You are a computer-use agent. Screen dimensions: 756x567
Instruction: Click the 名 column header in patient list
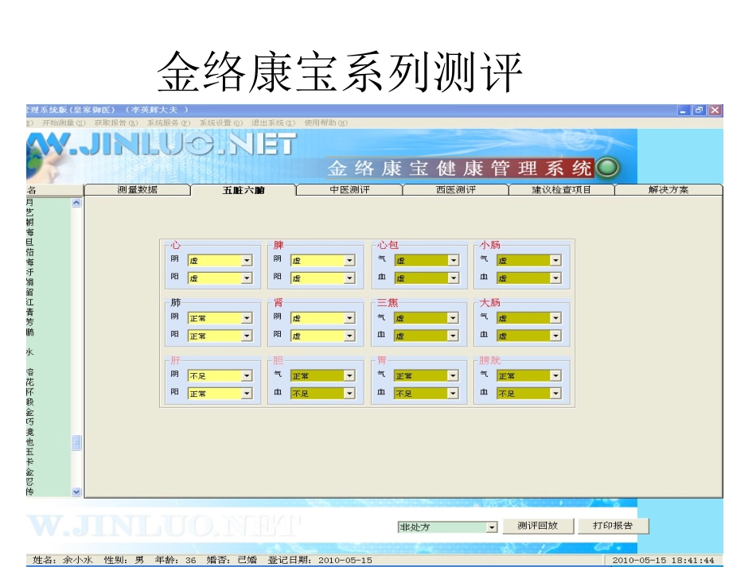pos(54,190)
